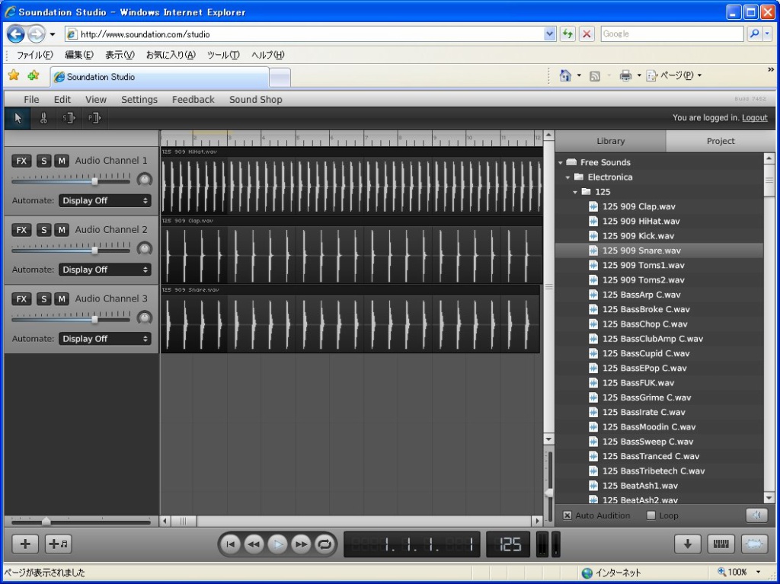Open FX panel for Audio Channel 3

coord(21,299)
